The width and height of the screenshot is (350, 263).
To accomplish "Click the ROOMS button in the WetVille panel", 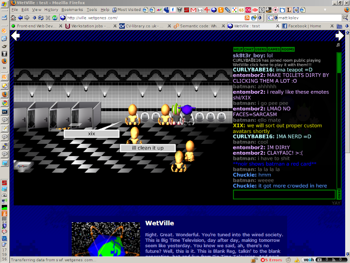I will tap(288, 49).
